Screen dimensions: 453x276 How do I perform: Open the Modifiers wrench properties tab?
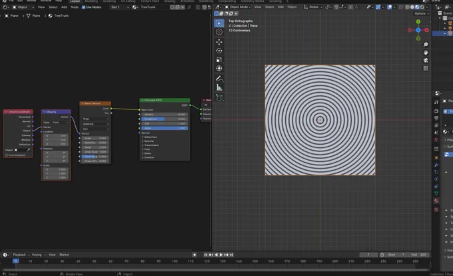coord(436,165)
